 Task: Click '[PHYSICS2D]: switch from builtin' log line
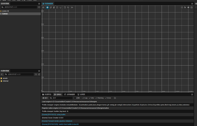pos(117,124)
